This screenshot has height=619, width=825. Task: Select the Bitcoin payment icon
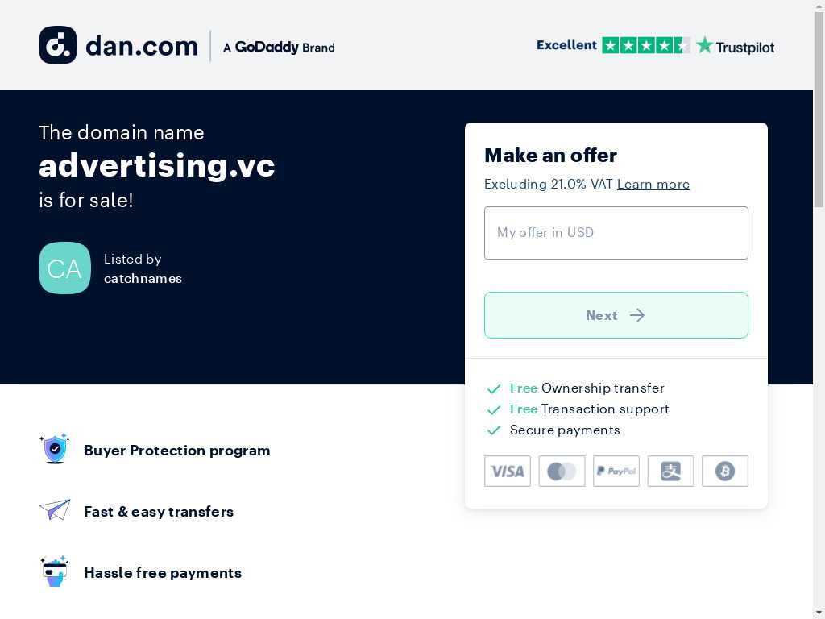click(724, 471)
